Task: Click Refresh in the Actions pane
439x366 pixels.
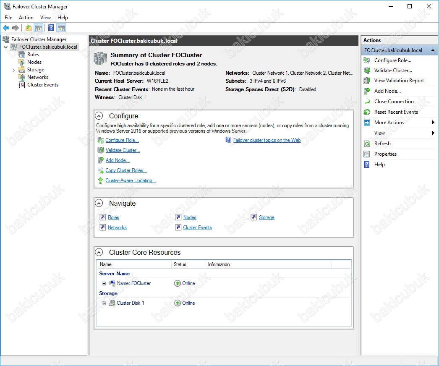Action: click(382, 144)
